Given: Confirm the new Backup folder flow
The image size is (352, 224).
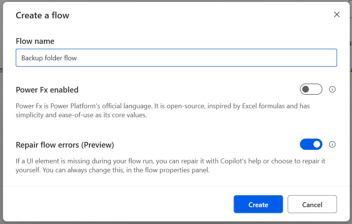Looking at the screenshot, I should point(258,204).
